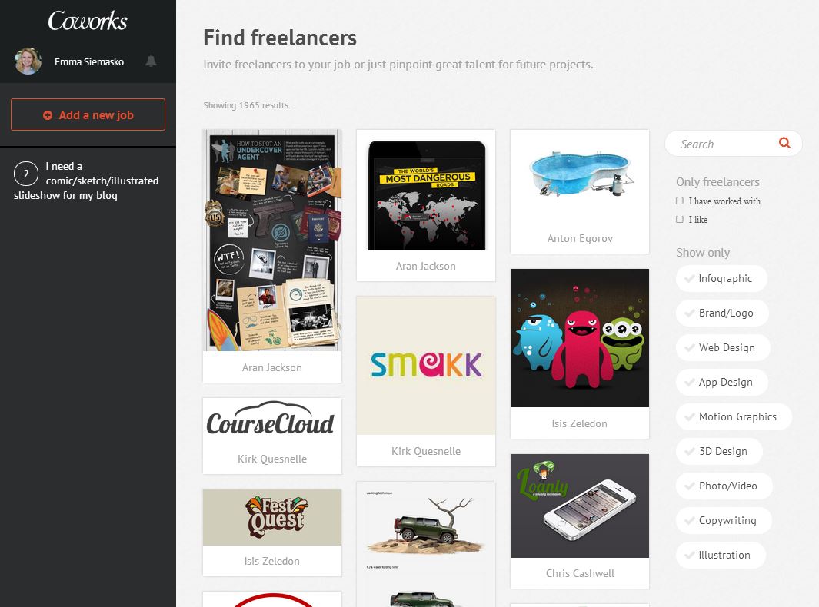
Task: Visit Chris Cashwell's freelancer name link
Action: point(580,573)
